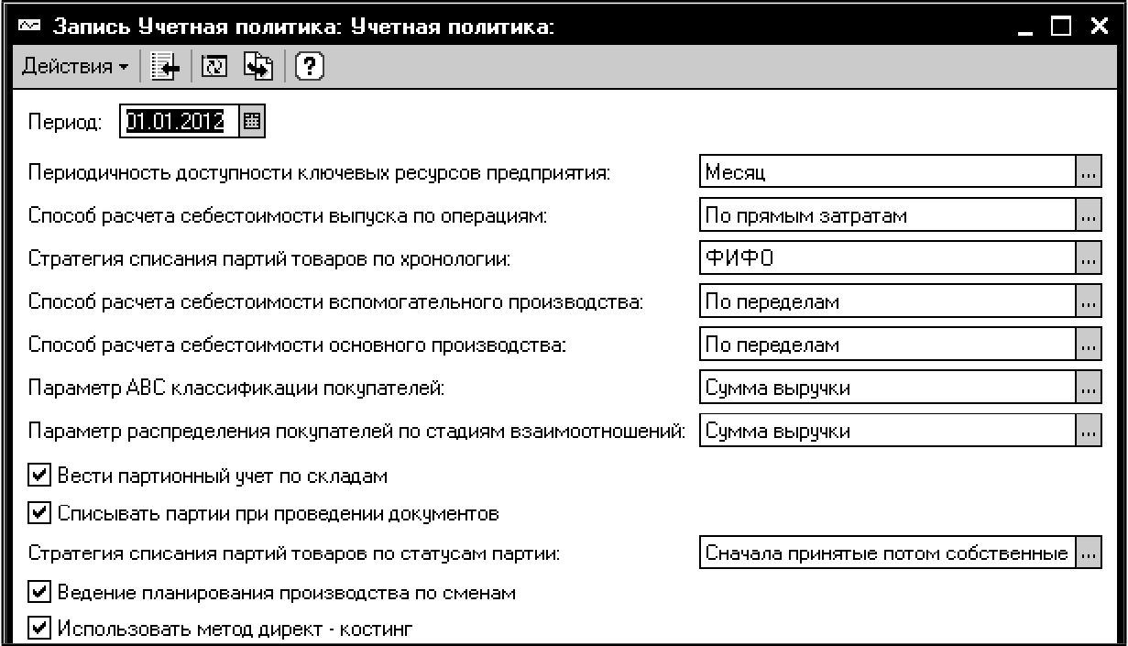The image size is (1128, 646).
Task: Click Сумма выручки field for стадиям взаимоотношений
Action: point(886,431)
